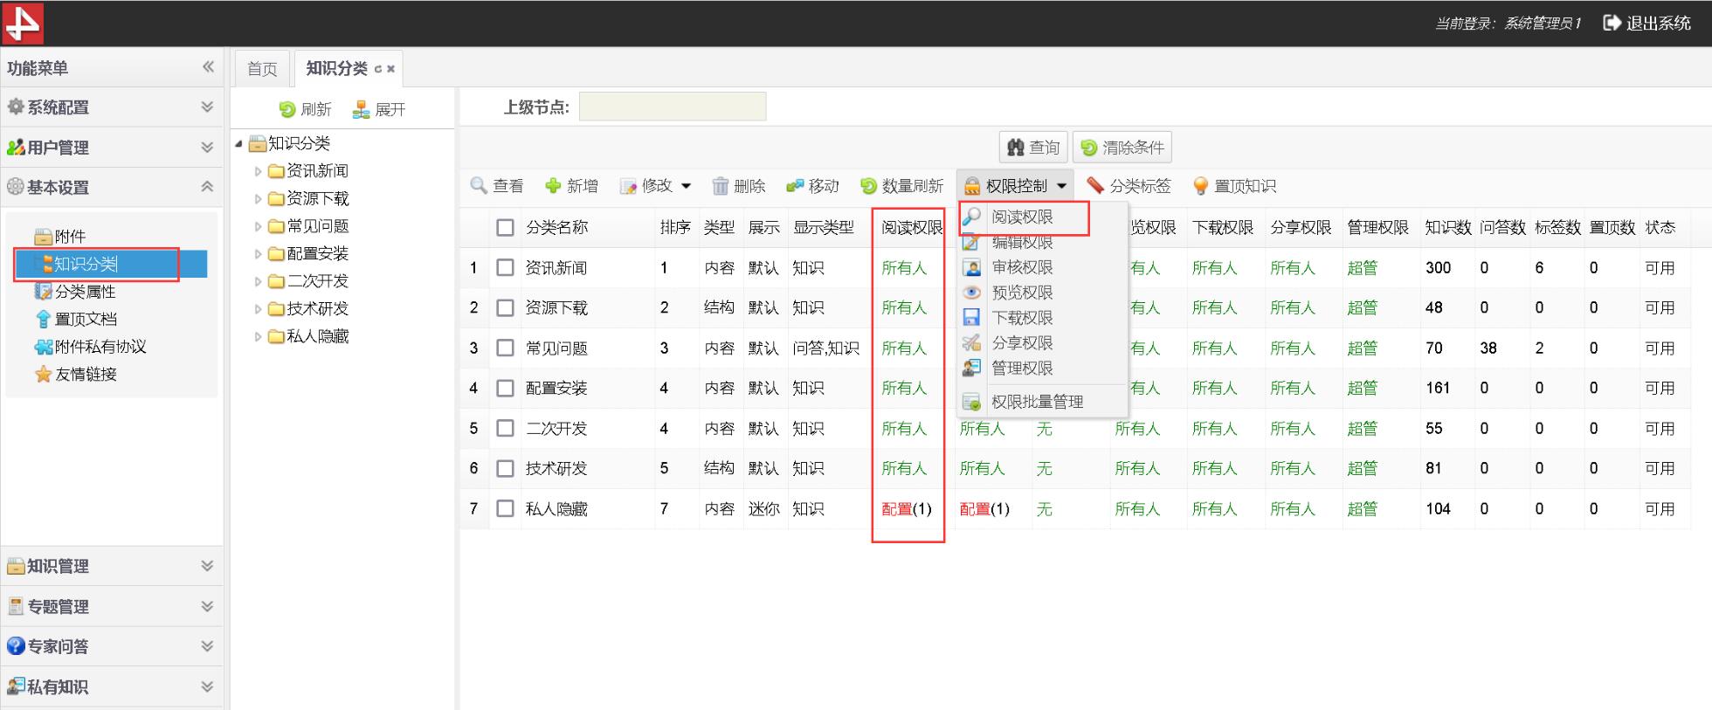1712x710 pixels.
Task: Click the 分类名称 column header
Action: [x=557, y=227]
